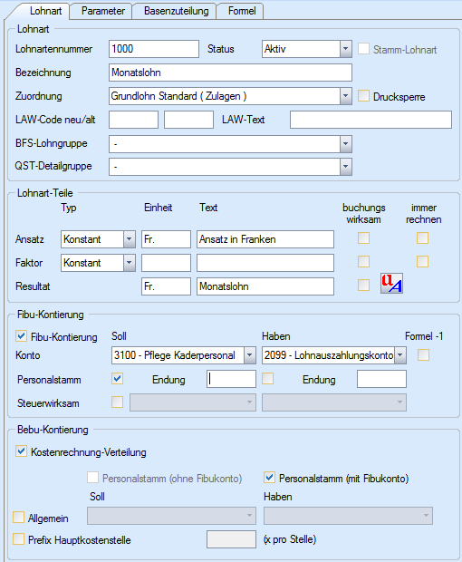
Task: Open the Basenzuteilung tab
Action: (x=177, y=11)
